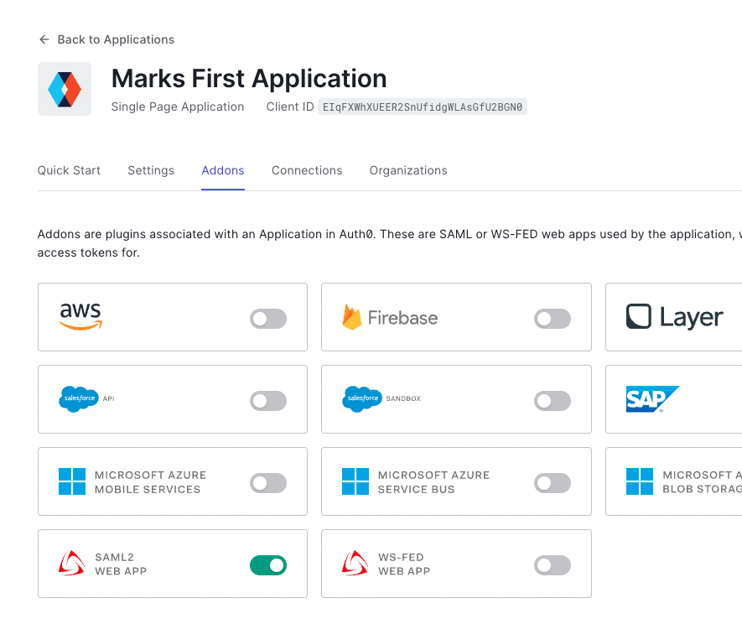This screenshot has width=742, height=624.
Task: Click the Azure Service Bus Windows icon
Action: click(355, 481)
